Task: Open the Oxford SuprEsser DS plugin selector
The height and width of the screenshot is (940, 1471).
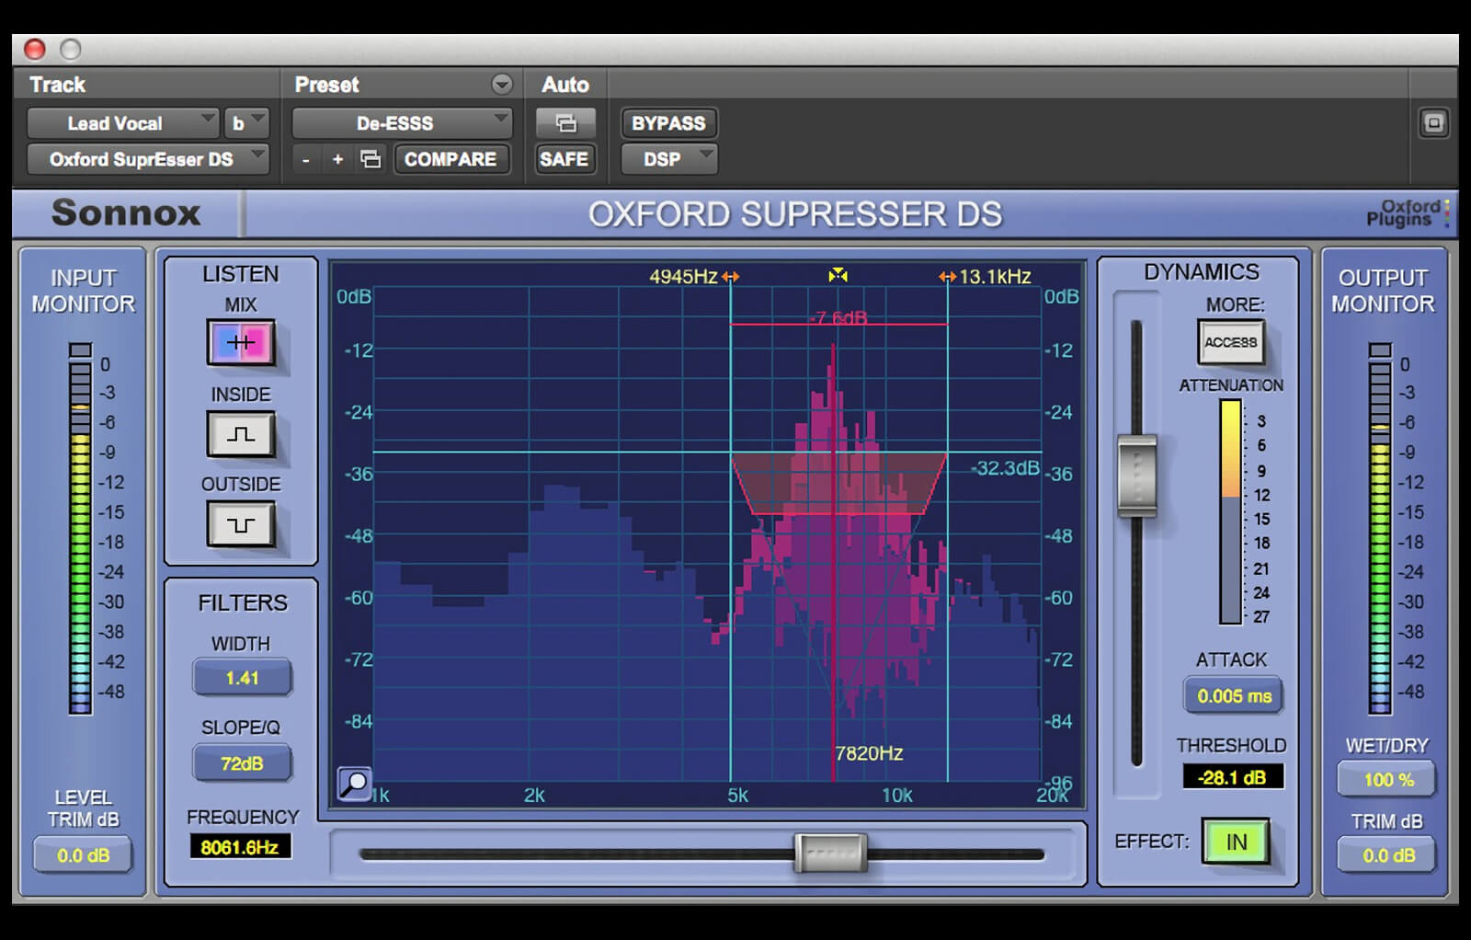Action: coord(147,159)
